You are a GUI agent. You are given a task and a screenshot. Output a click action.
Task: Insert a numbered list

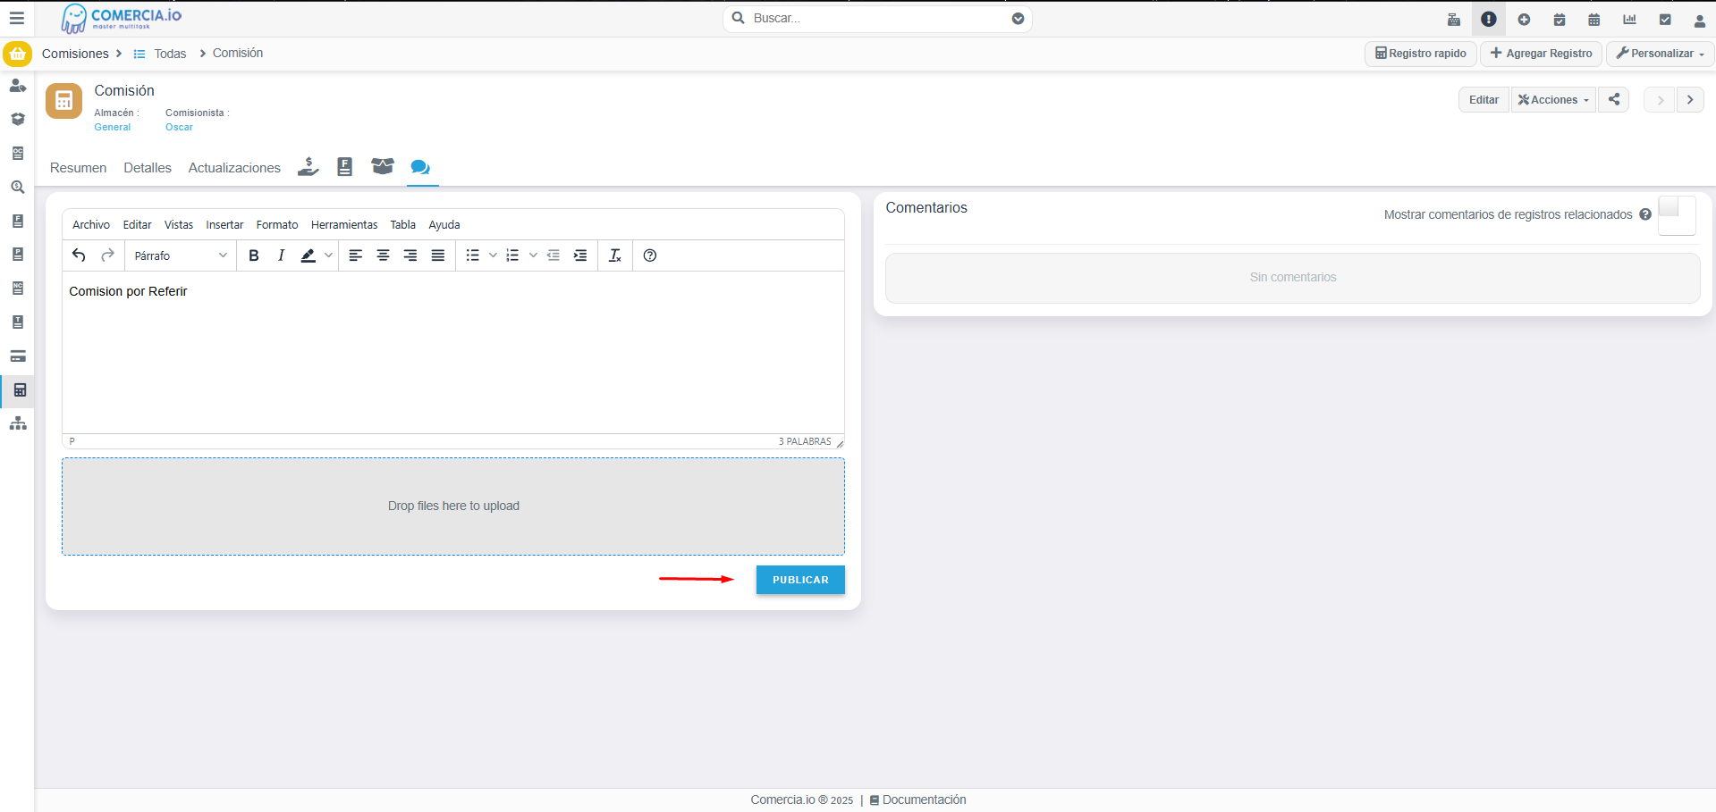click(x=512, y=255)
